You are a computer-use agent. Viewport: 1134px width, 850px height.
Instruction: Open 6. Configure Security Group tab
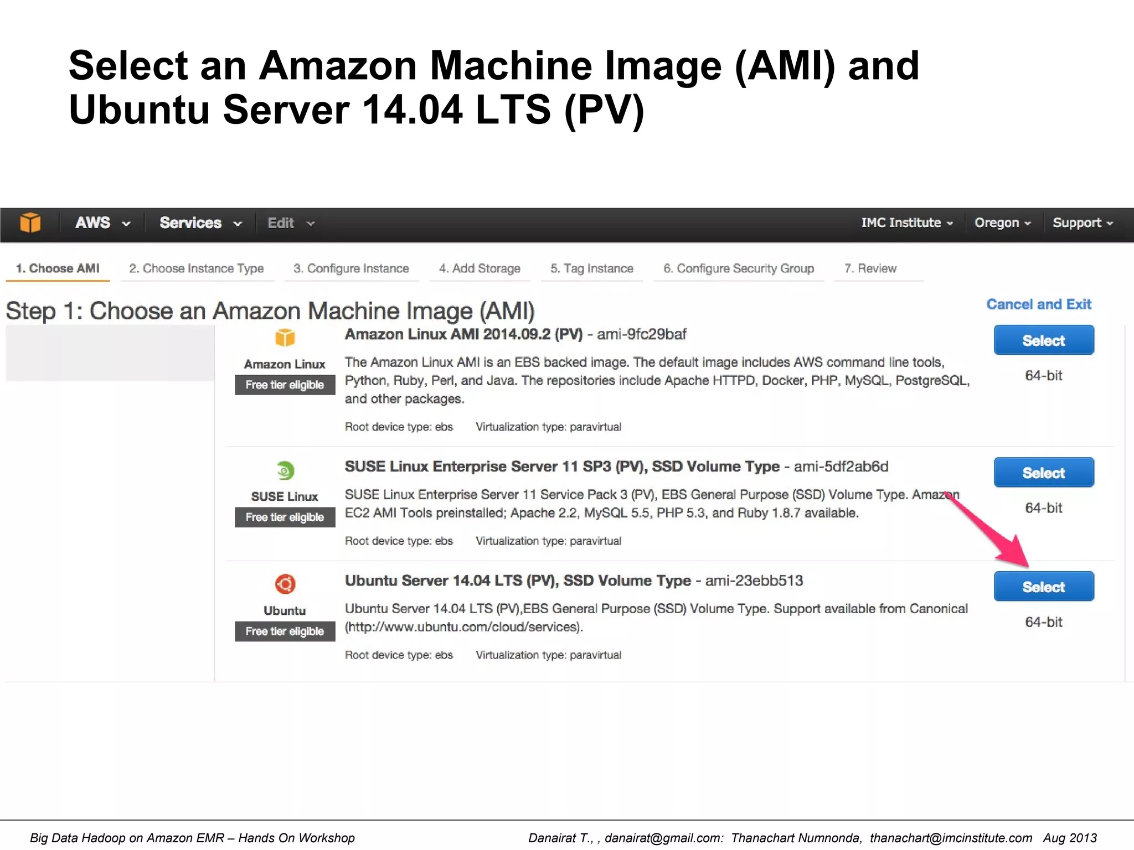point(739,268)
